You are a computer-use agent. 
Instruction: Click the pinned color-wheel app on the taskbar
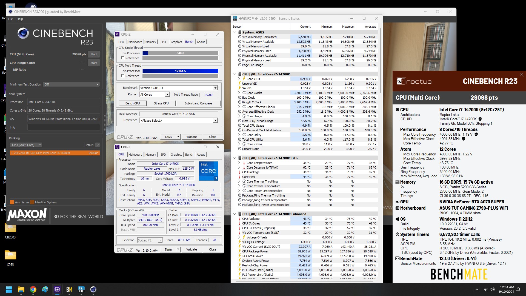click(45, 289)
